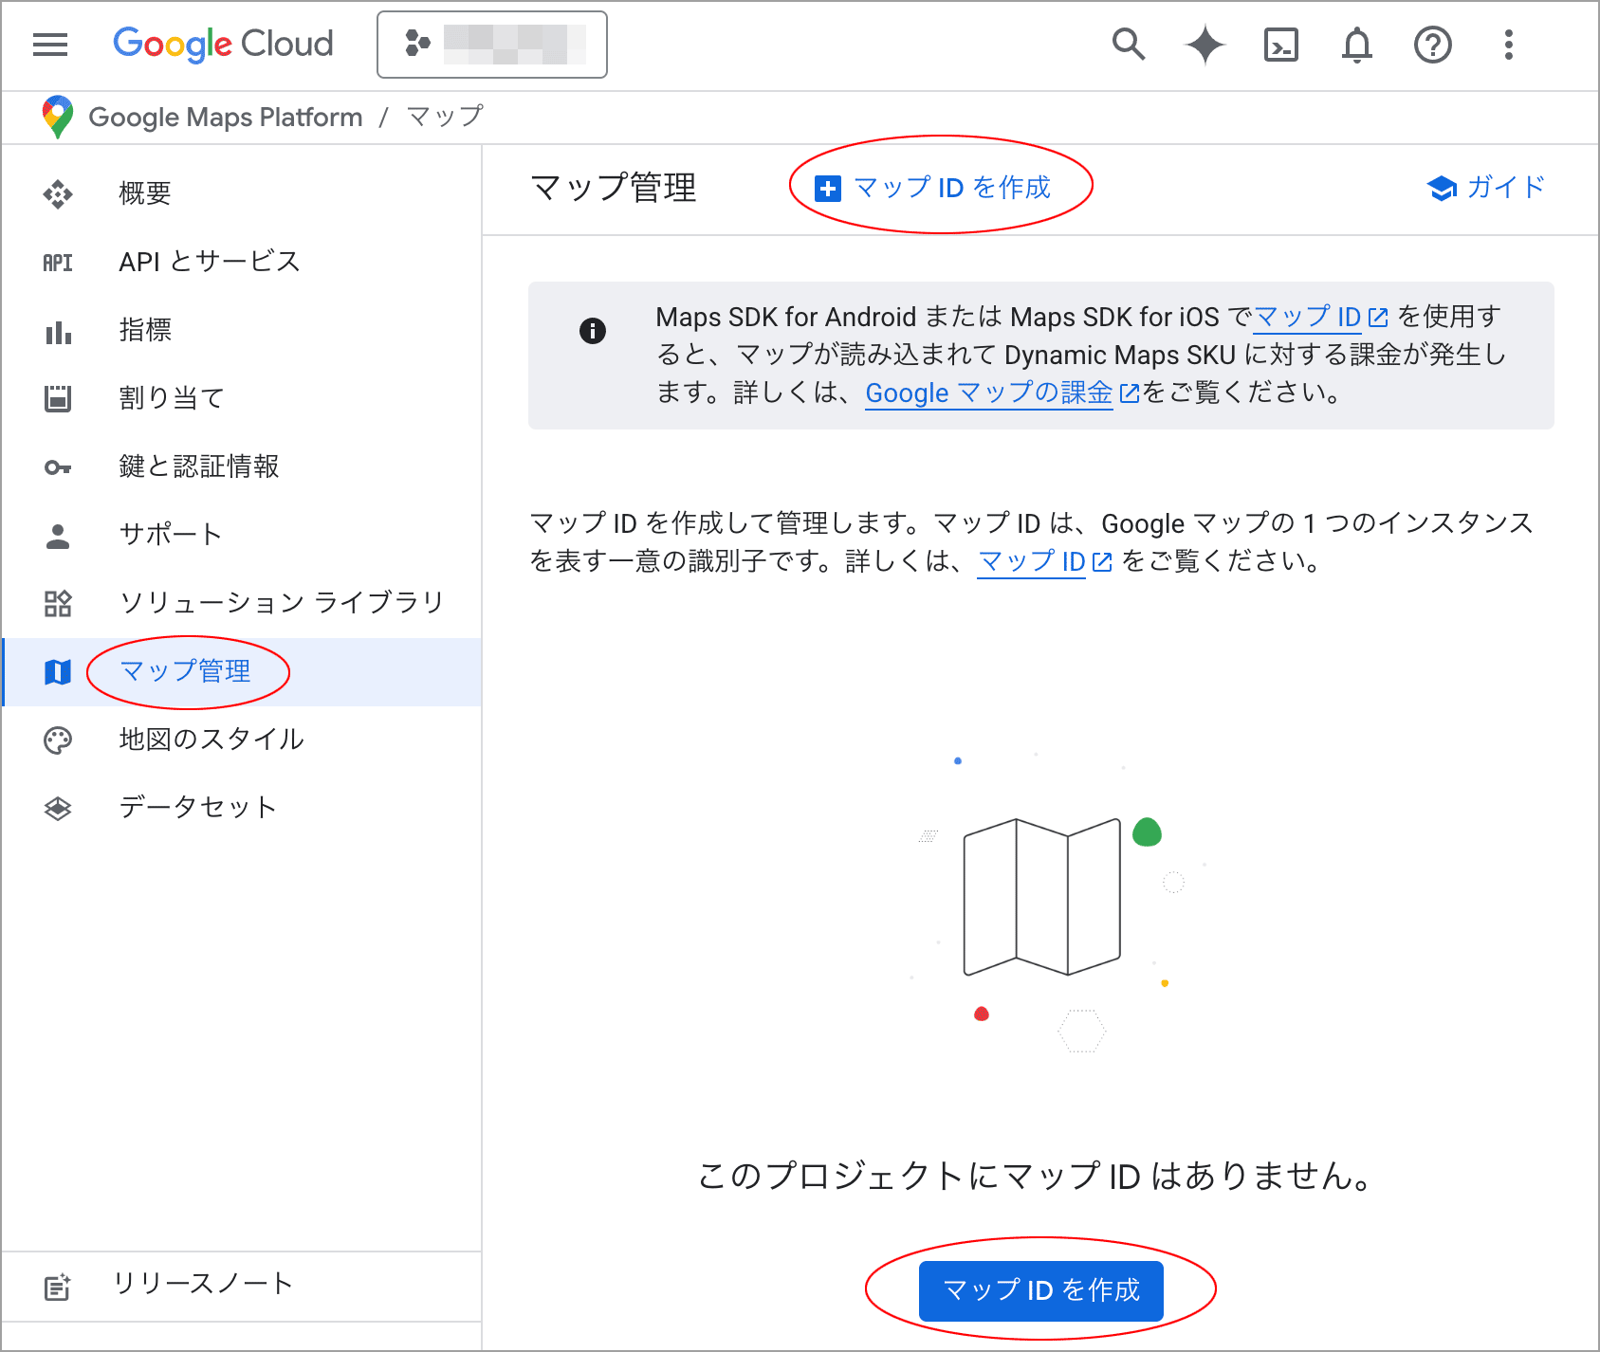
Task: Click the graduation cap guide icon
Action: click(x=1442, y=189)
